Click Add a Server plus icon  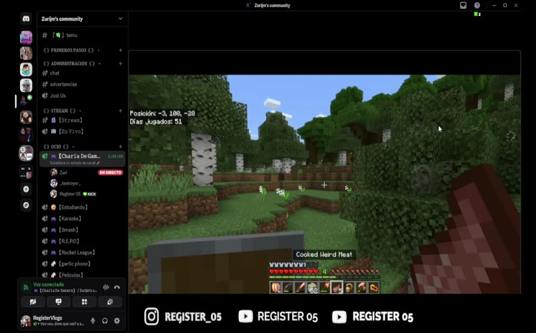point(26,189)
